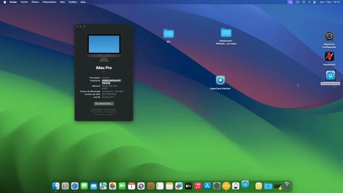The width and height of the screenshot is (343, 193).
Task: Open the Fenêtre menu
Action: 73,2
